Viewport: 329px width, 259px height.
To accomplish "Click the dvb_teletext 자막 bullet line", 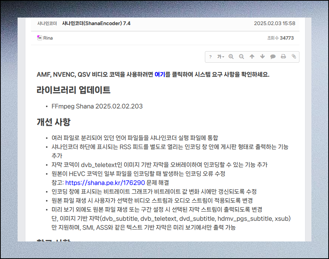I will click(x=160, y=165).
